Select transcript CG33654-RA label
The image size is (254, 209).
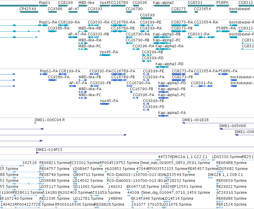pos(206,22)
